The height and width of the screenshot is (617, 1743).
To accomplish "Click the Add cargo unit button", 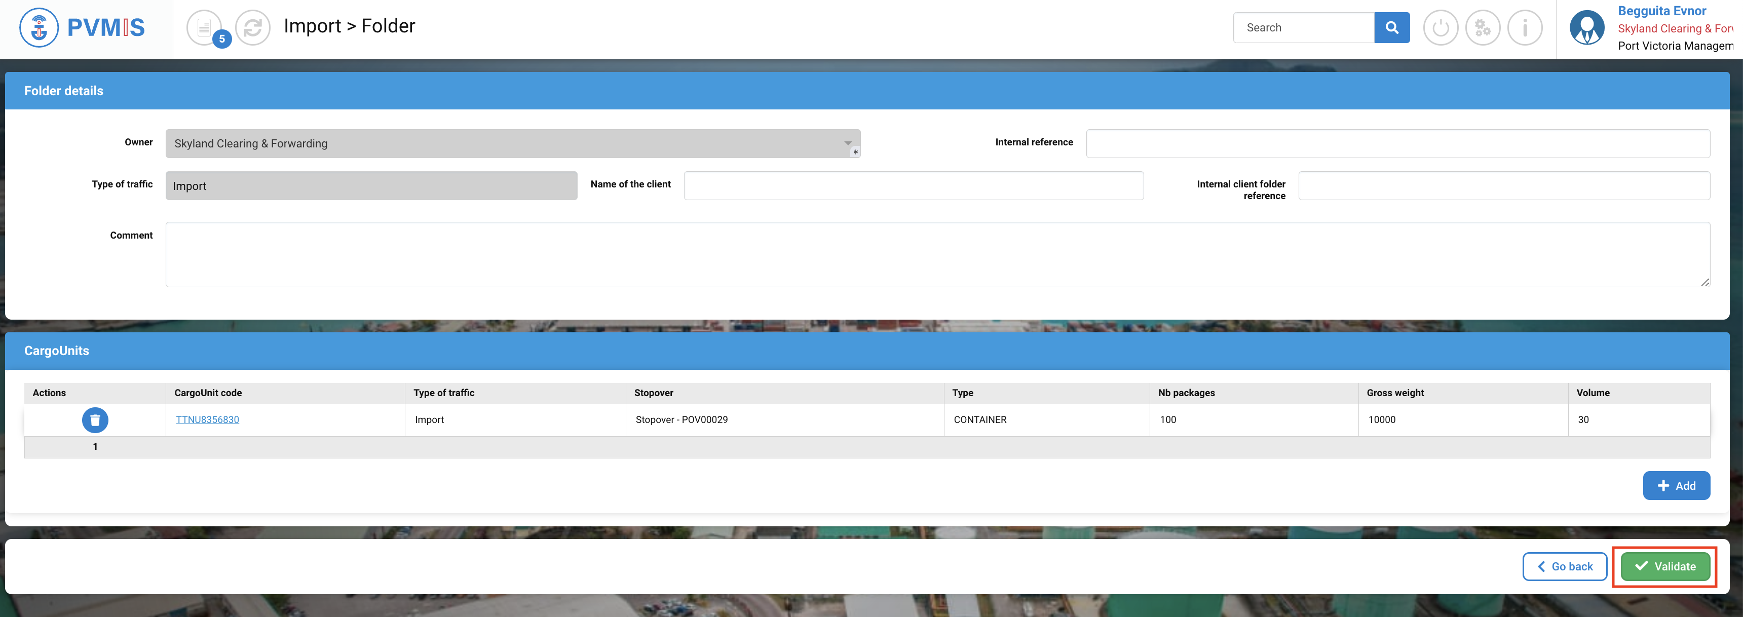I will (x=1675, y=486).
